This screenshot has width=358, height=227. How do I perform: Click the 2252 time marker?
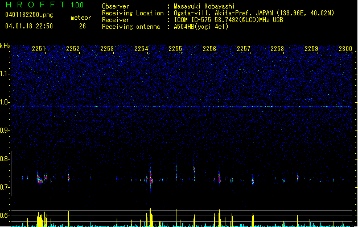point(73,49)
